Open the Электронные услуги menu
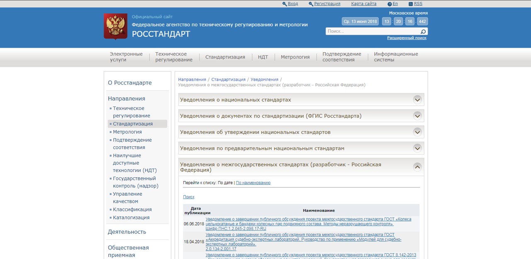This screenshot has width=531, height=259. coord(126,57)
